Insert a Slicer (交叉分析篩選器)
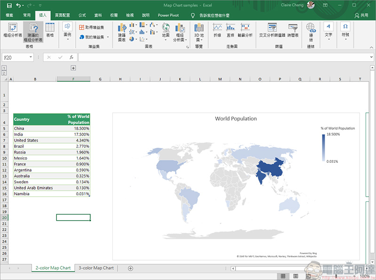Viewport: 376px width, 280px height. click(272, 30)
